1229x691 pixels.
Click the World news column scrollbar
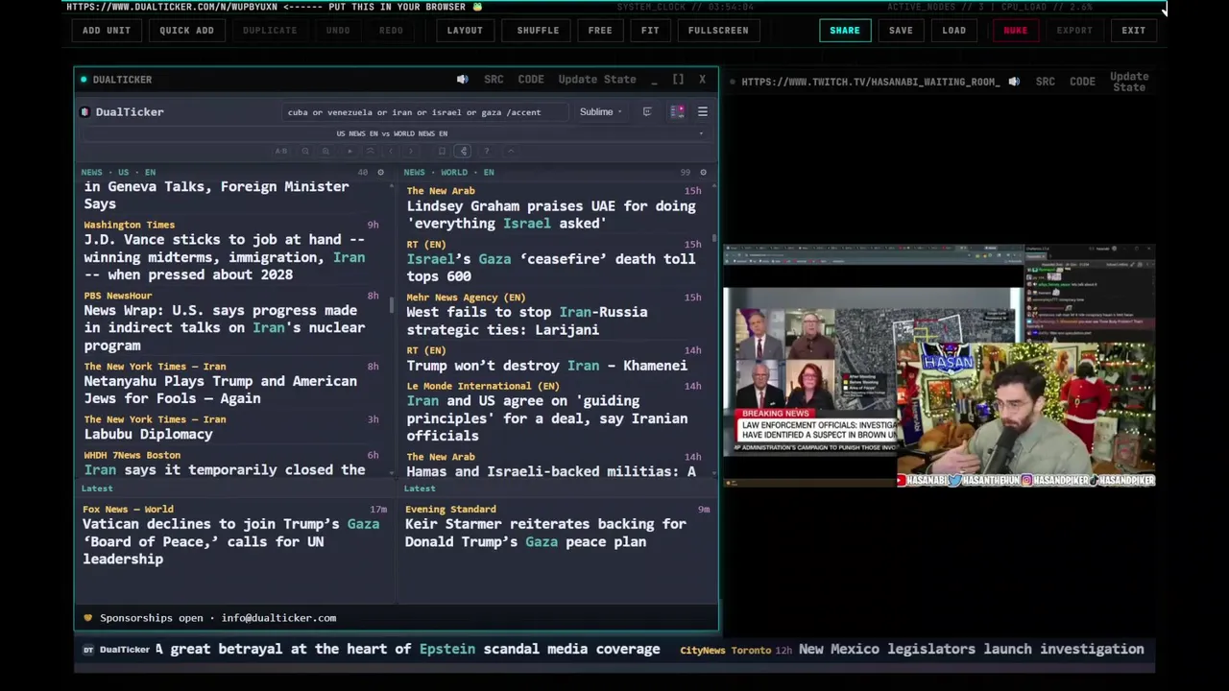click(x=714, y=236)
